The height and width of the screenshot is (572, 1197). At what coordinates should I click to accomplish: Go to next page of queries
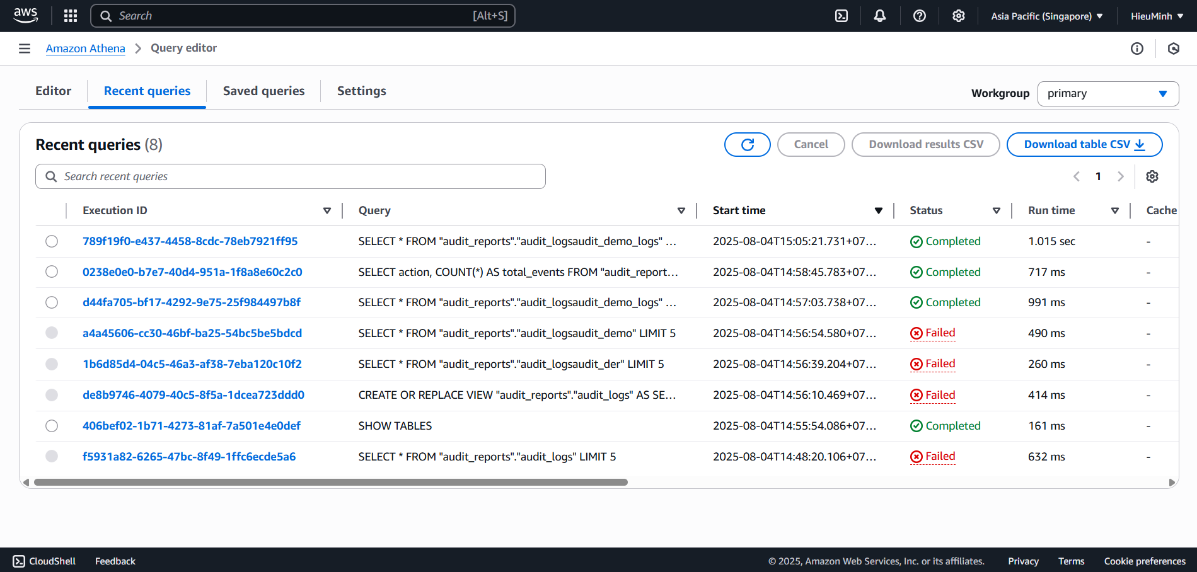tap(1121, 176)
